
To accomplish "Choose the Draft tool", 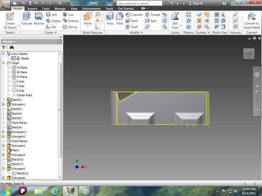I will pyautogui.click(x=132, y=27).
